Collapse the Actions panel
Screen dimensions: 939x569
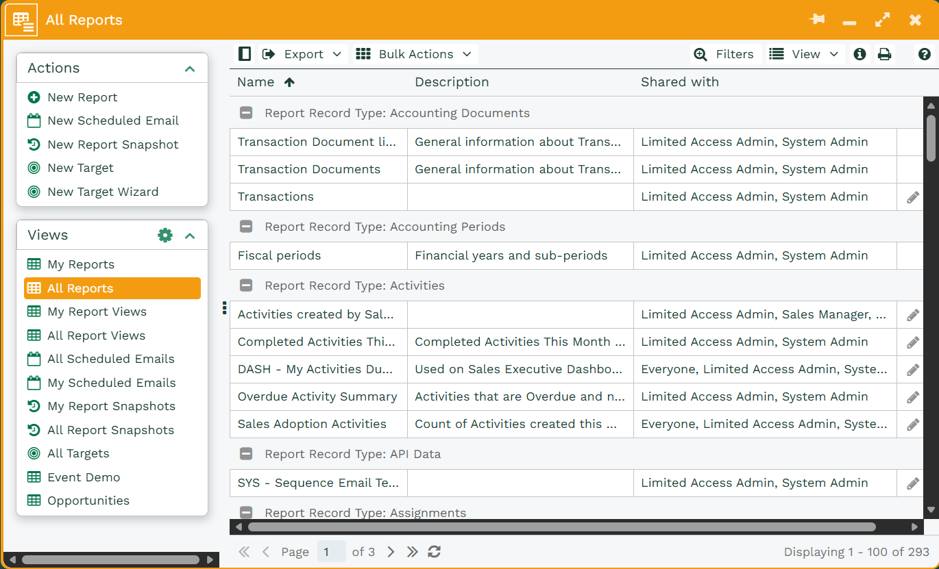[x=190, y=68]
